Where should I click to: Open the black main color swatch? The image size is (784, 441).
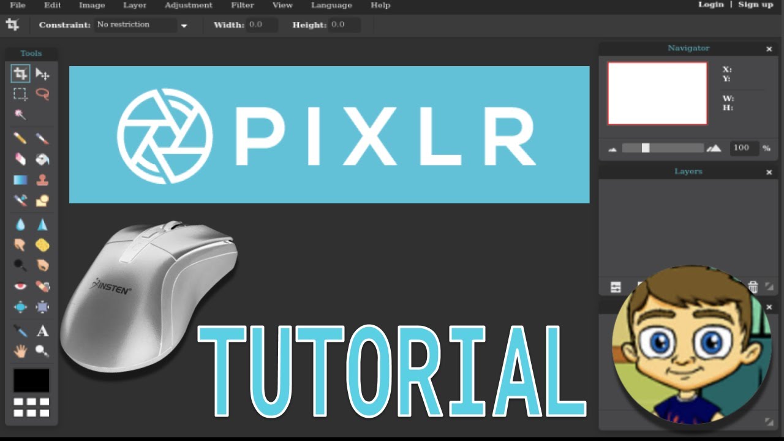pyautogui.click(x=31, y=380)
